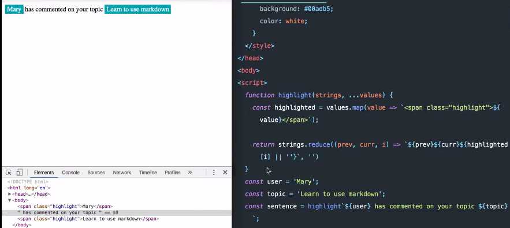Open the Profiles tab
510x228 pixels.
point(172,173)
